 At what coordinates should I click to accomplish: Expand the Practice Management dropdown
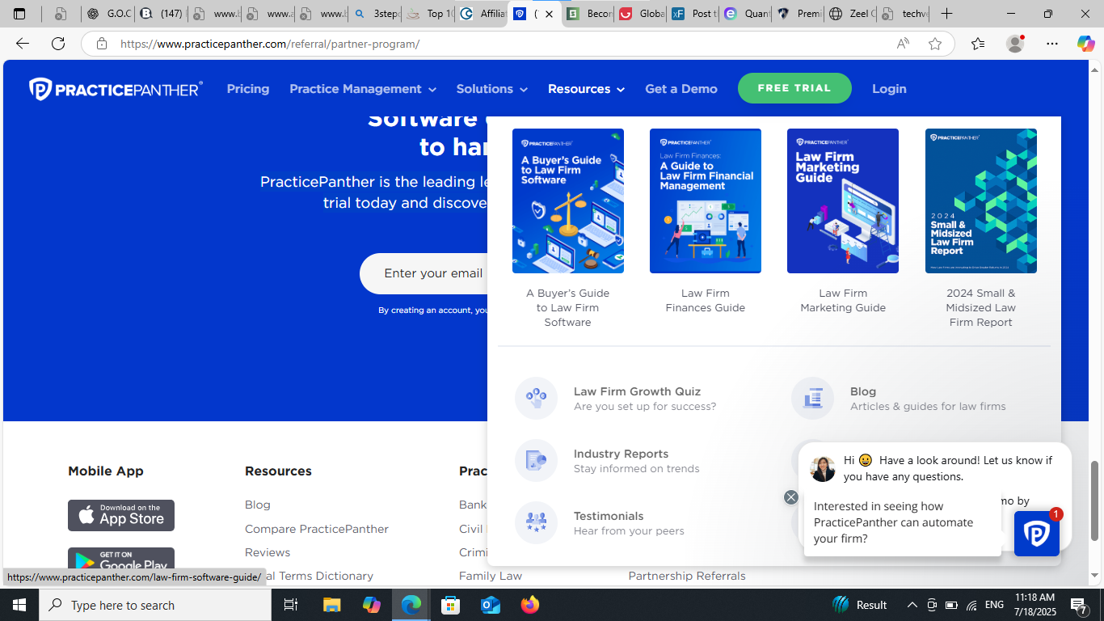tap(363, 89)
